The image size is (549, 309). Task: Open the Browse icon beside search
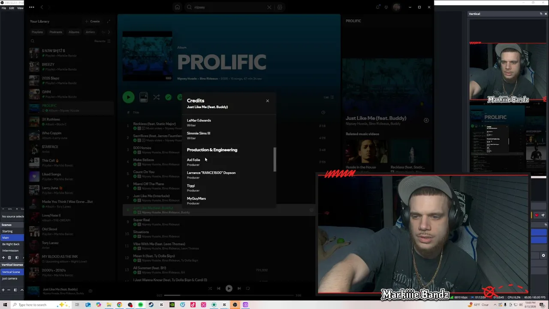(x=280, y=7)
